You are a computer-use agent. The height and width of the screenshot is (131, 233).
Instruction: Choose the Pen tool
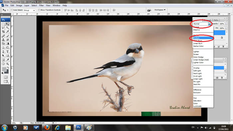pyautogui.click(x=3, y=52)
